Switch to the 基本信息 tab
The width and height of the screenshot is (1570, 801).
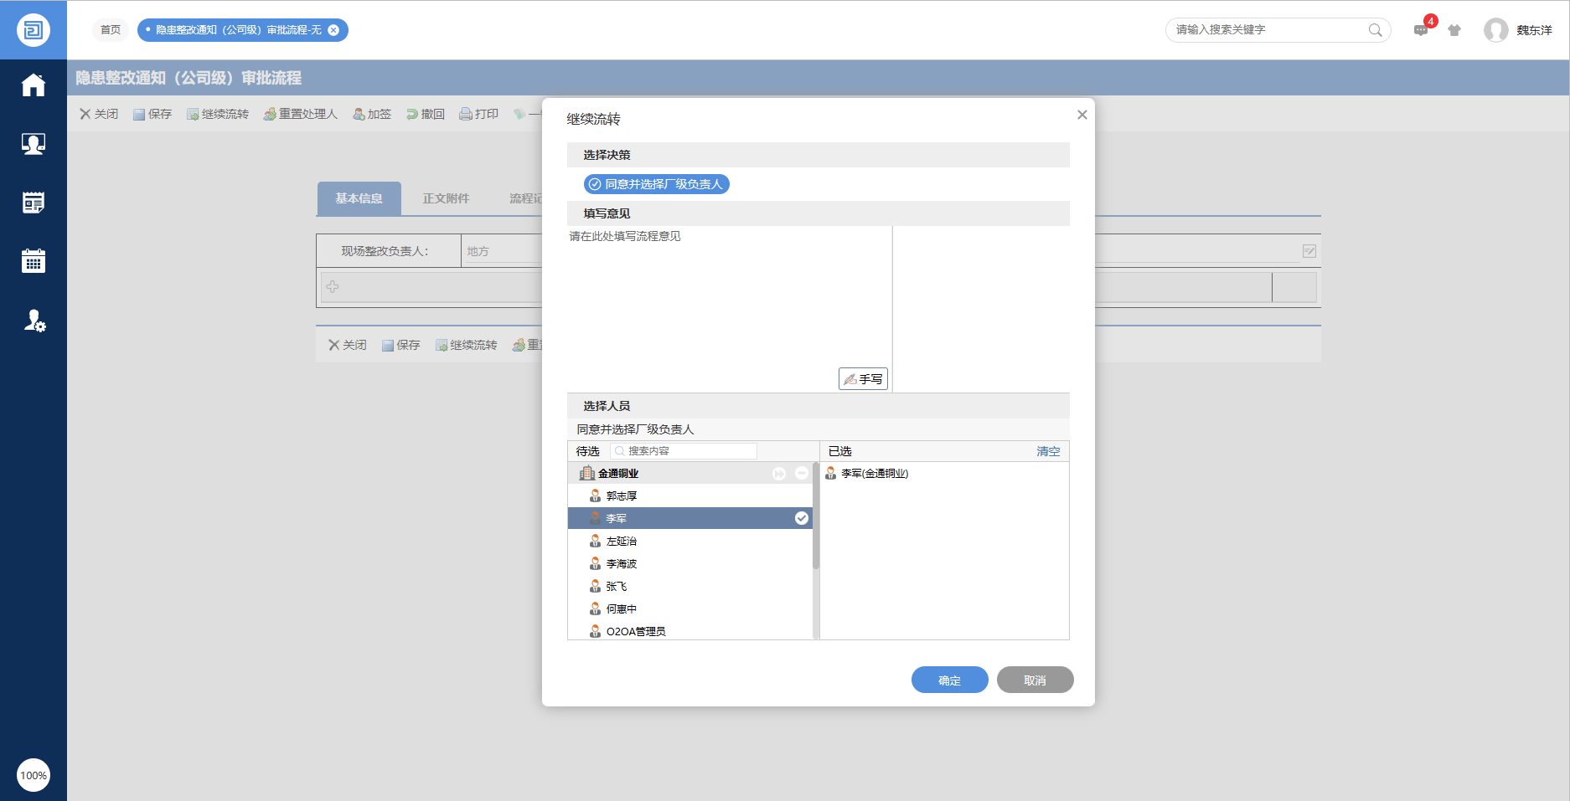[x=359, y=198]
